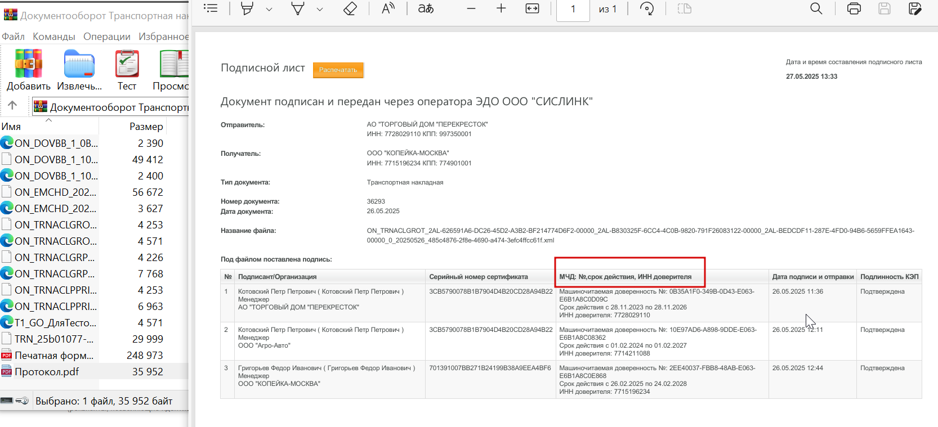Click document number 36293 in the PDF

[376, 201]
